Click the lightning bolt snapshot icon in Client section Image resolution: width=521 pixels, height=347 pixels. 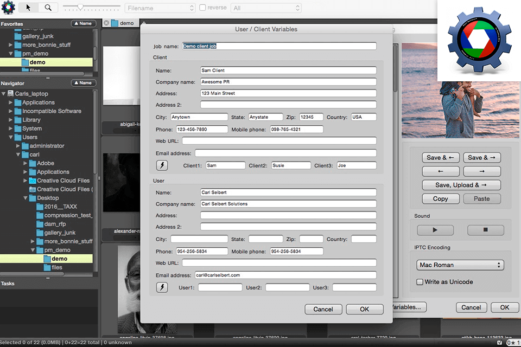[x=161, y=165]
